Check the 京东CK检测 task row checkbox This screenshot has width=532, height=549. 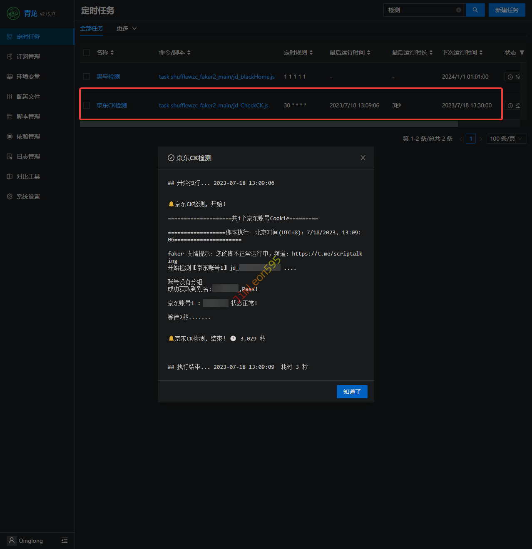click(x=87, y=105)
